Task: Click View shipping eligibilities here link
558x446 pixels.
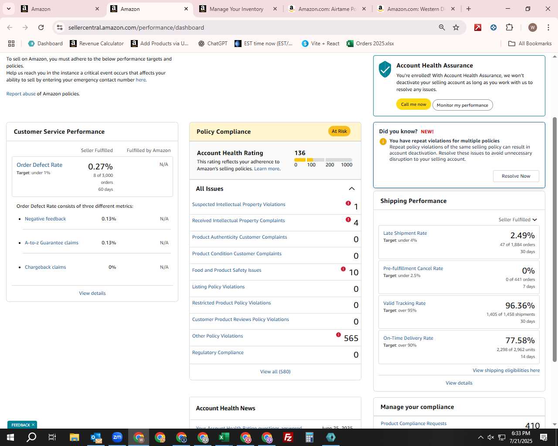Action: (506, 370)
